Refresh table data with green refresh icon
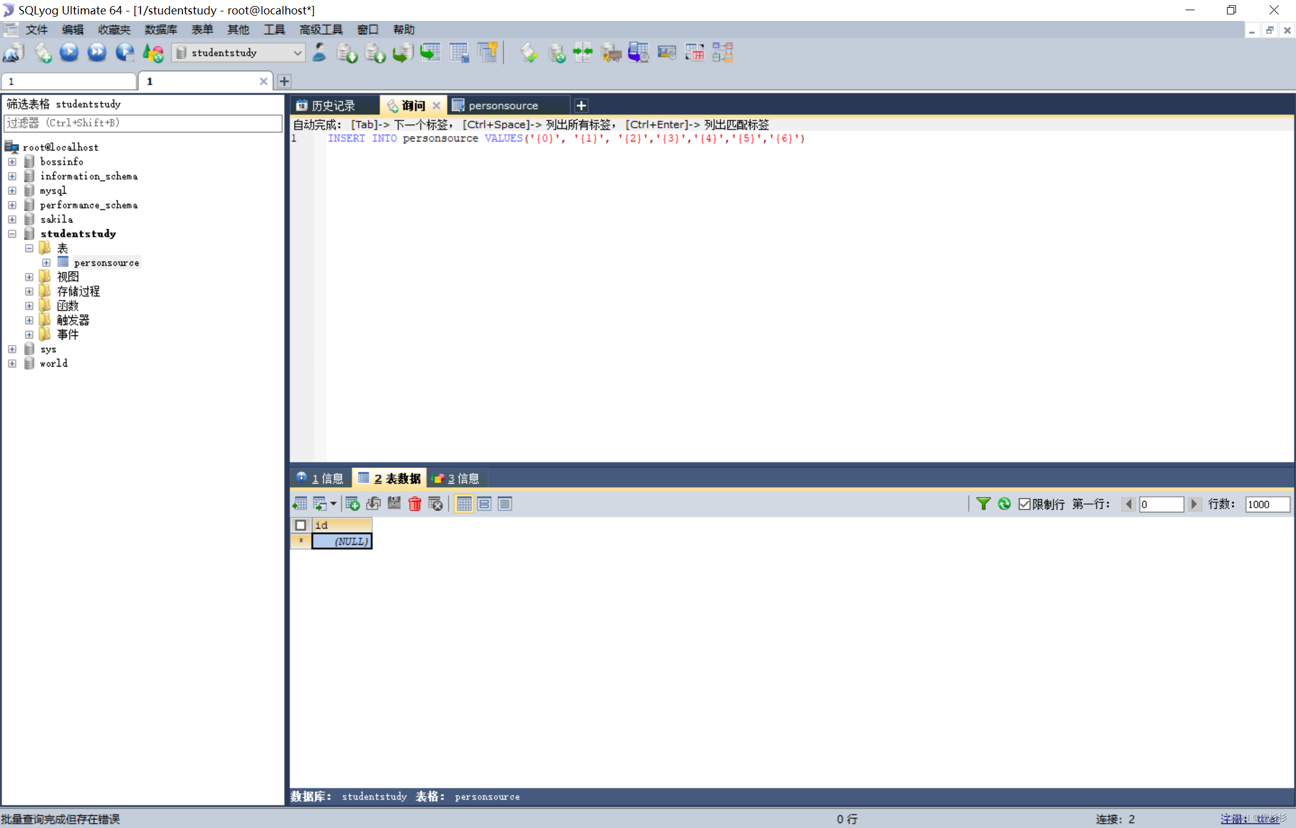Image resolution: width=1296 pixels, height=828 pixels. click(x=1004, y=504)
